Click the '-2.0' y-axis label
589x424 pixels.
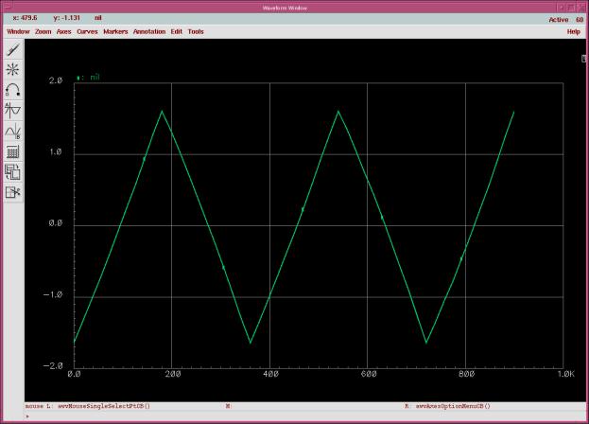tap(53, 366)
